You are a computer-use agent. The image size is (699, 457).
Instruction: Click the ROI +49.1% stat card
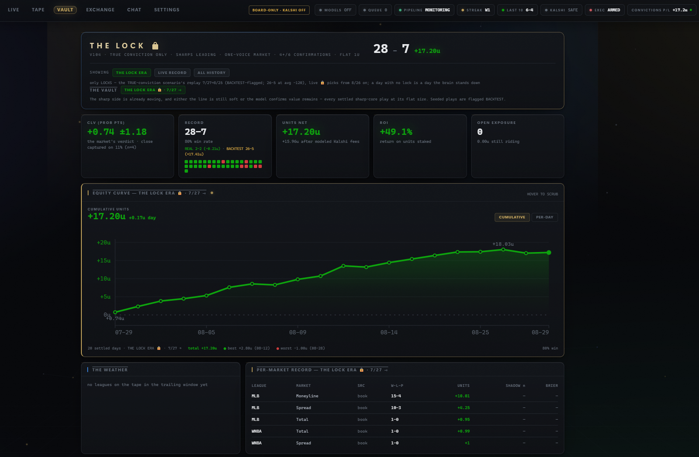tap(420, 146)
